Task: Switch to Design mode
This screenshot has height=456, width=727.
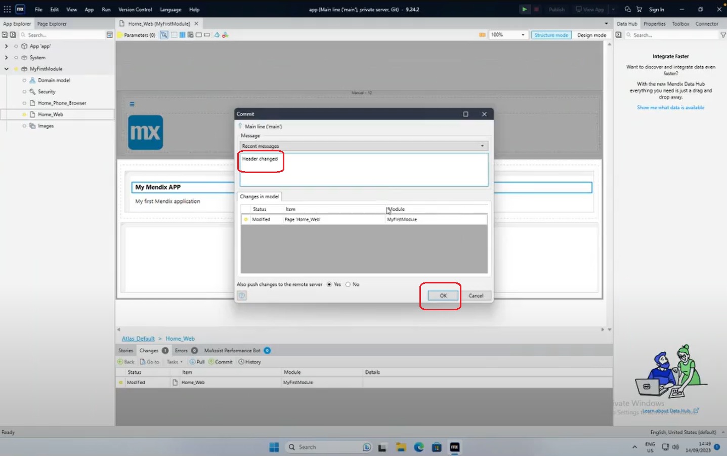Action: pyautogui.click(x=591, y=35)
